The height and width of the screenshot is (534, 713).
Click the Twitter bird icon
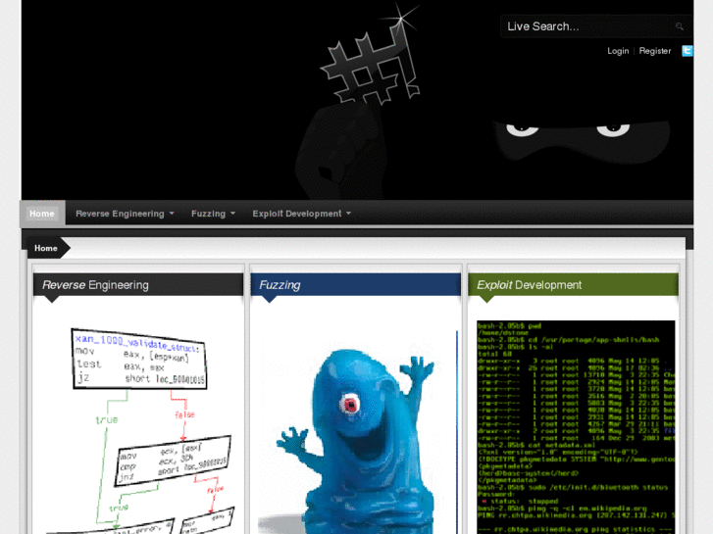coord(688,51)
